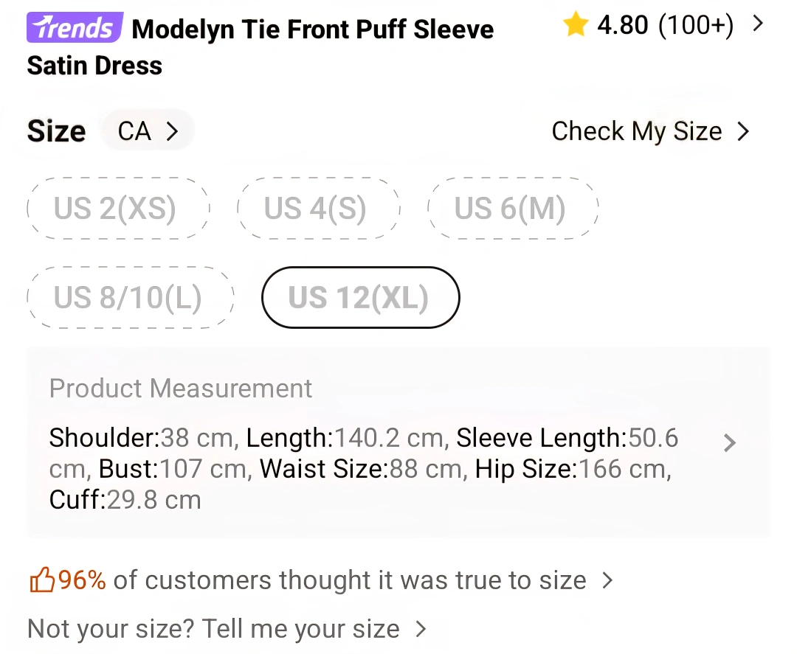Choose size US 8/10(L)

pos(128,298)
